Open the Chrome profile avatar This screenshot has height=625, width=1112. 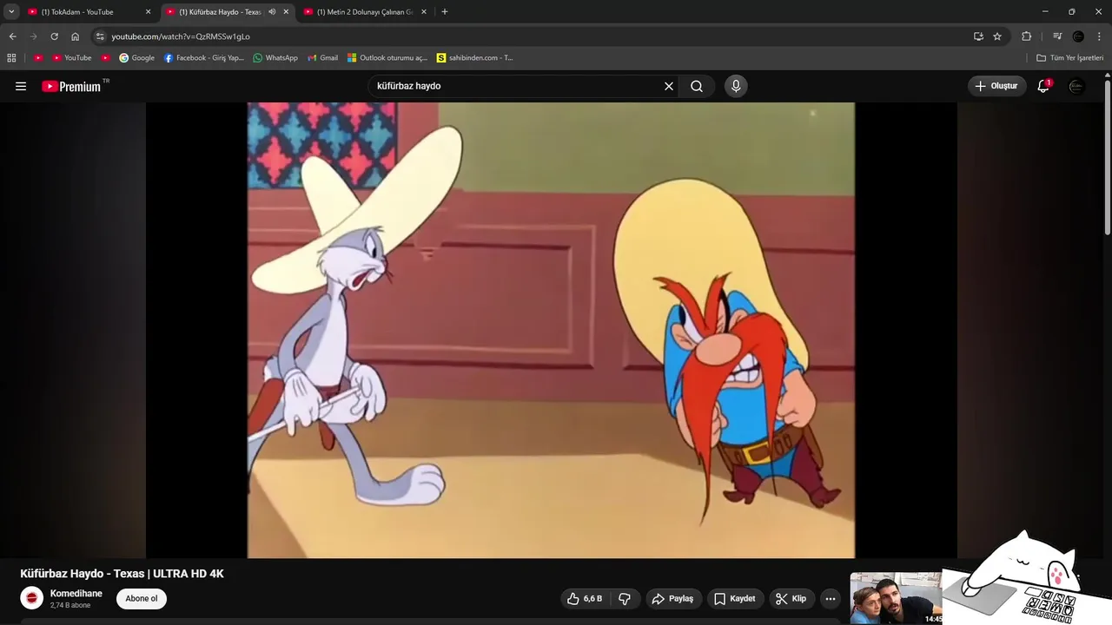[x=1078, y=36]
